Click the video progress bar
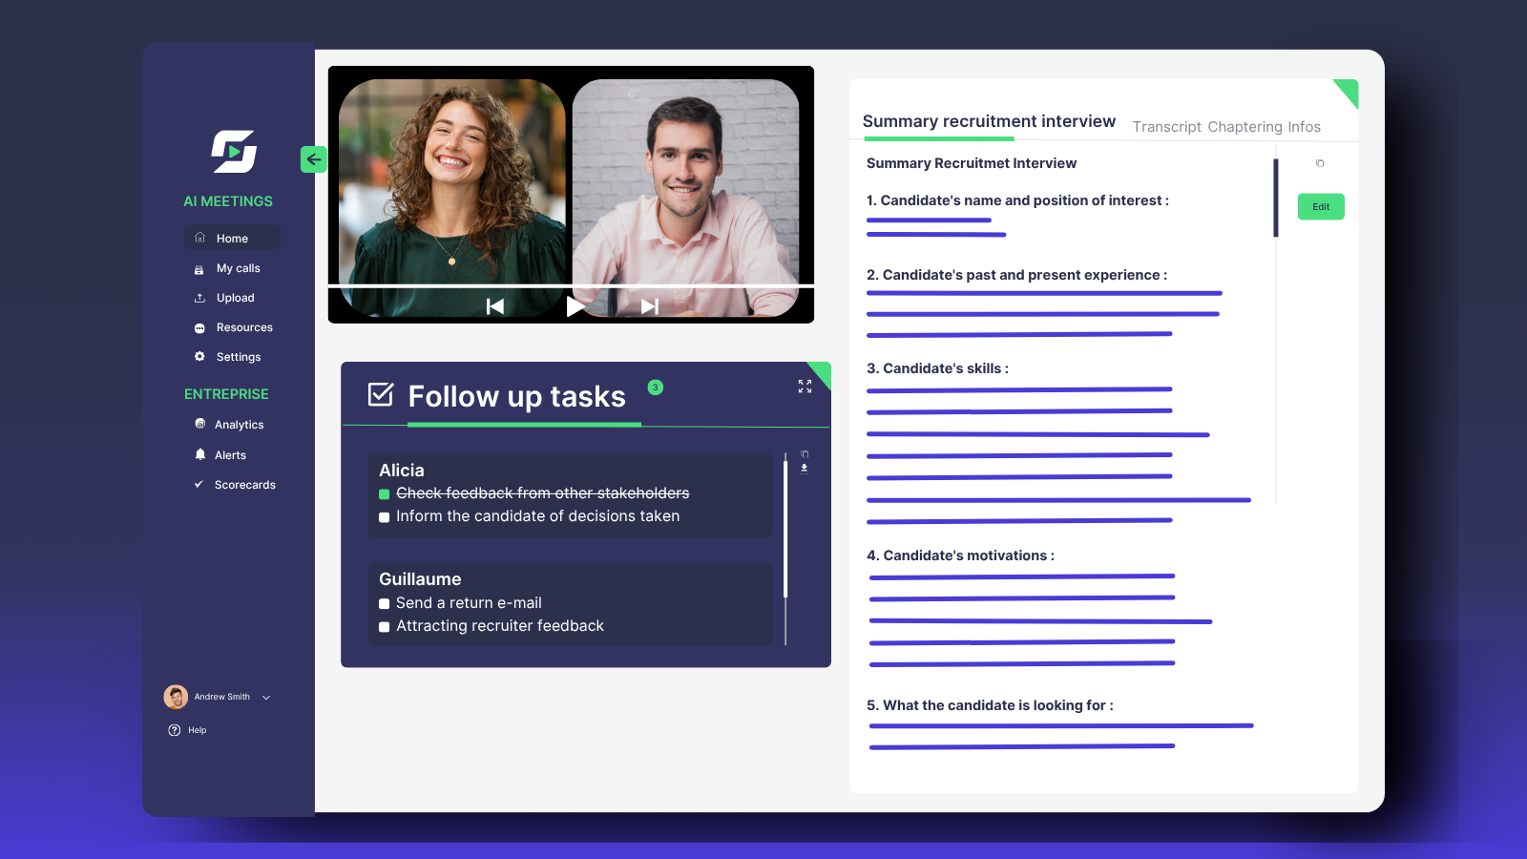Image resolution: width=1527 pixels, height=859 pixels. click(571, 285)
